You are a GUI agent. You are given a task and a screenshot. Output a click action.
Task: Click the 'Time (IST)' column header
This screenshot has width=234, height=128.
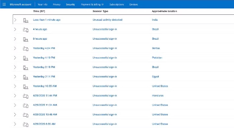[39, 11]
